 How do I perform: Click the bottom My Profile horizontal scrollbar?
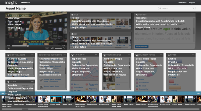25,109
